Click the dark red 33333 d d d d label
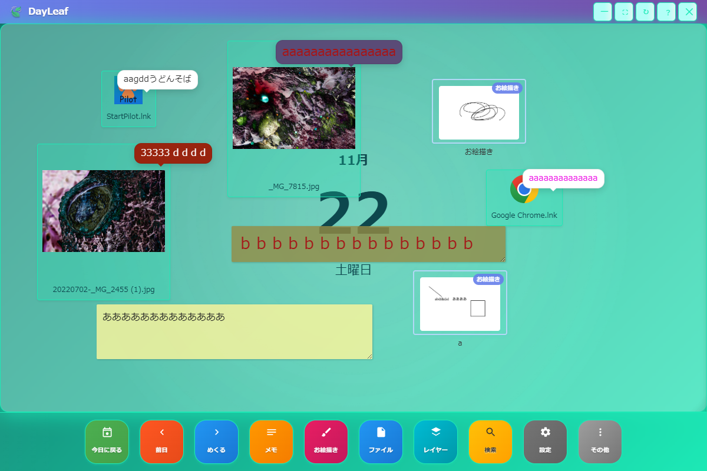The width and height of the screenshot is (707, 471). pos(173,153)
